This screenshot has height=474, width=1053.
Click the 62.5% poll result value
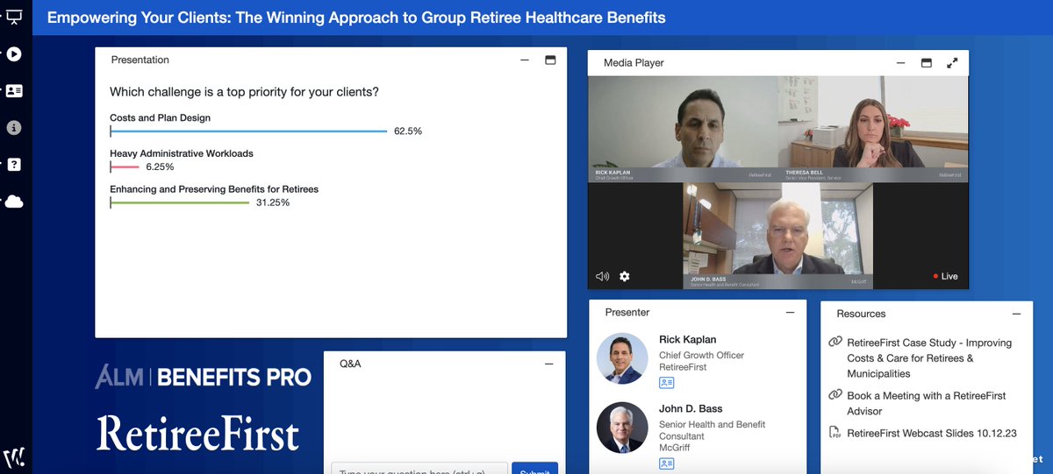[x=408, y=131]
